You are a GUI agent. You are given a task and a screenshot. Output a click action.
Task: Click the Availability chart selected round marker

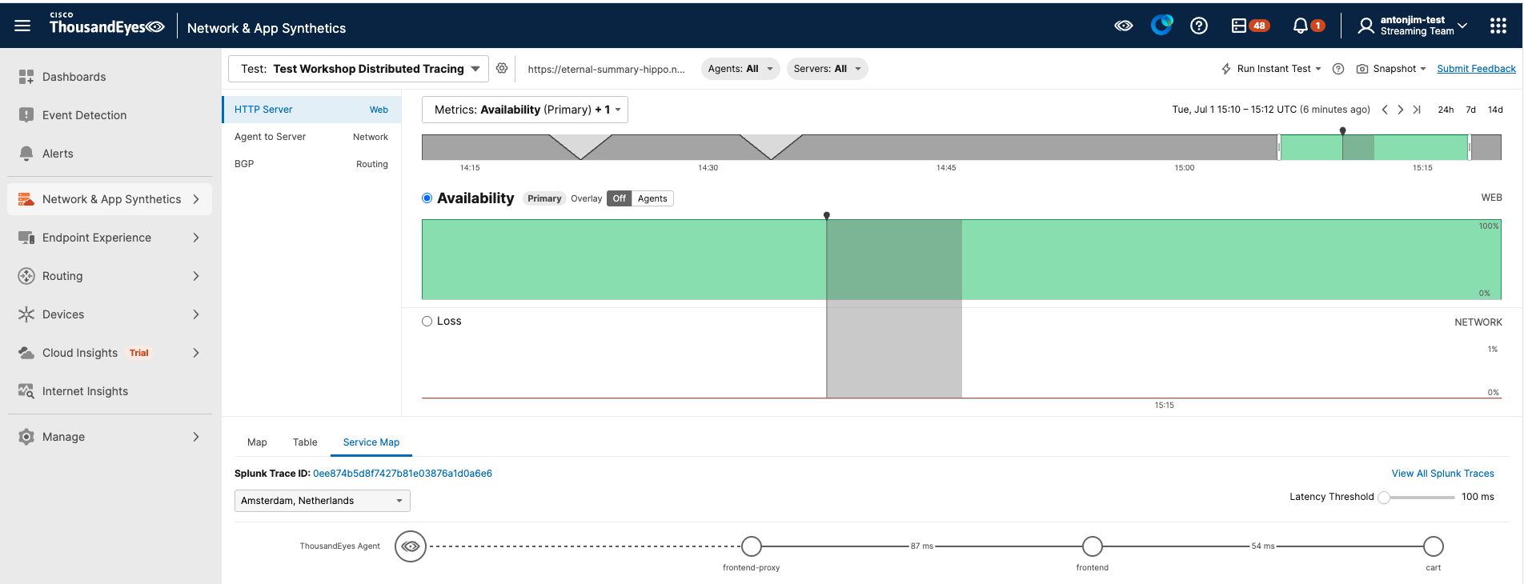tap(827, 215)
